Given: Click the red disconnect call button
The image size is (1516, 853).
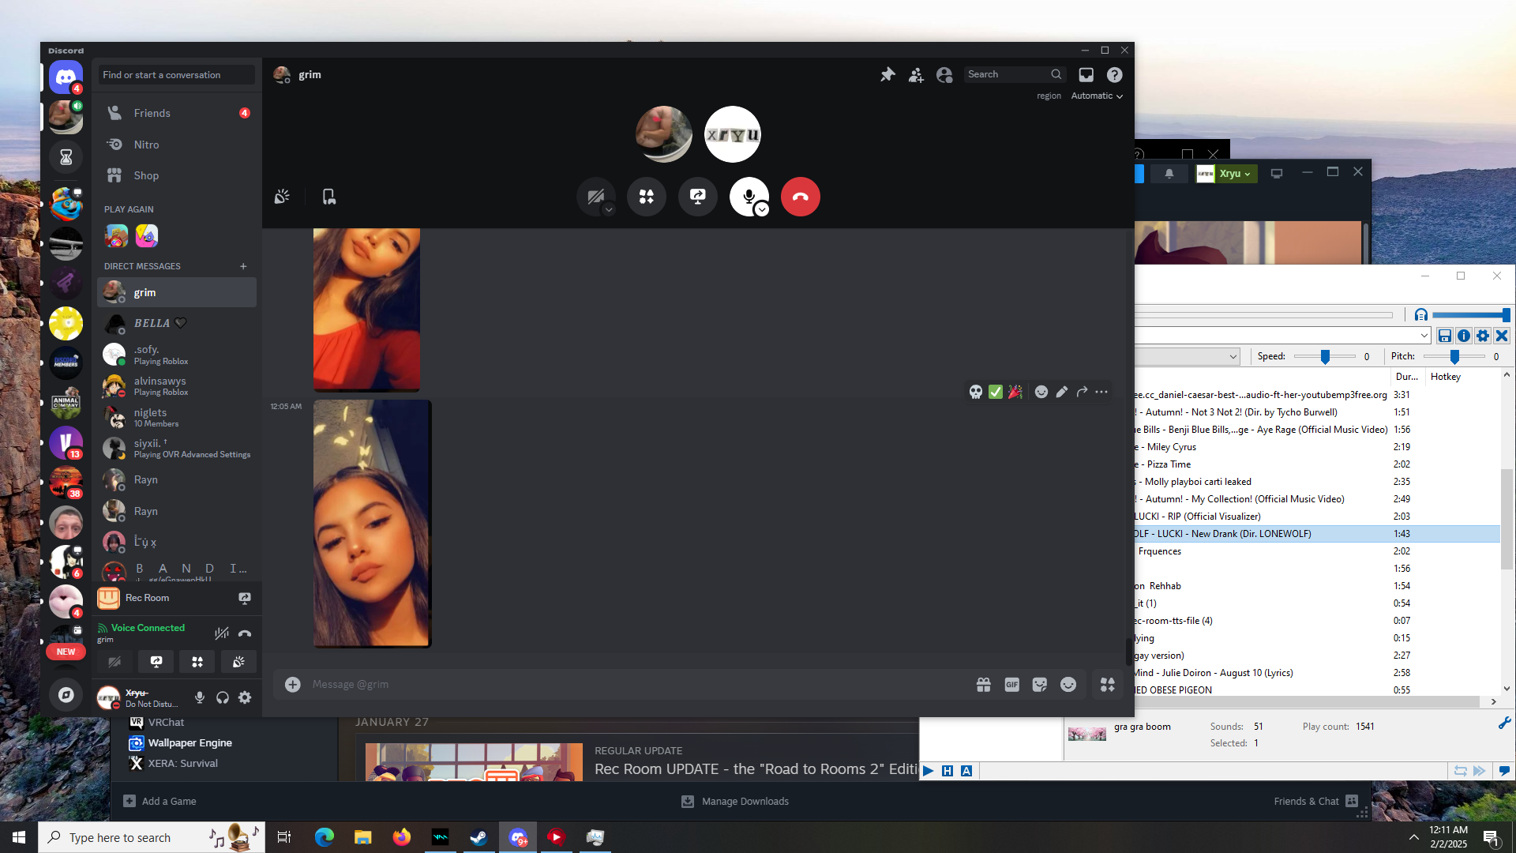Looking at the screenshot, I should 800,197.
